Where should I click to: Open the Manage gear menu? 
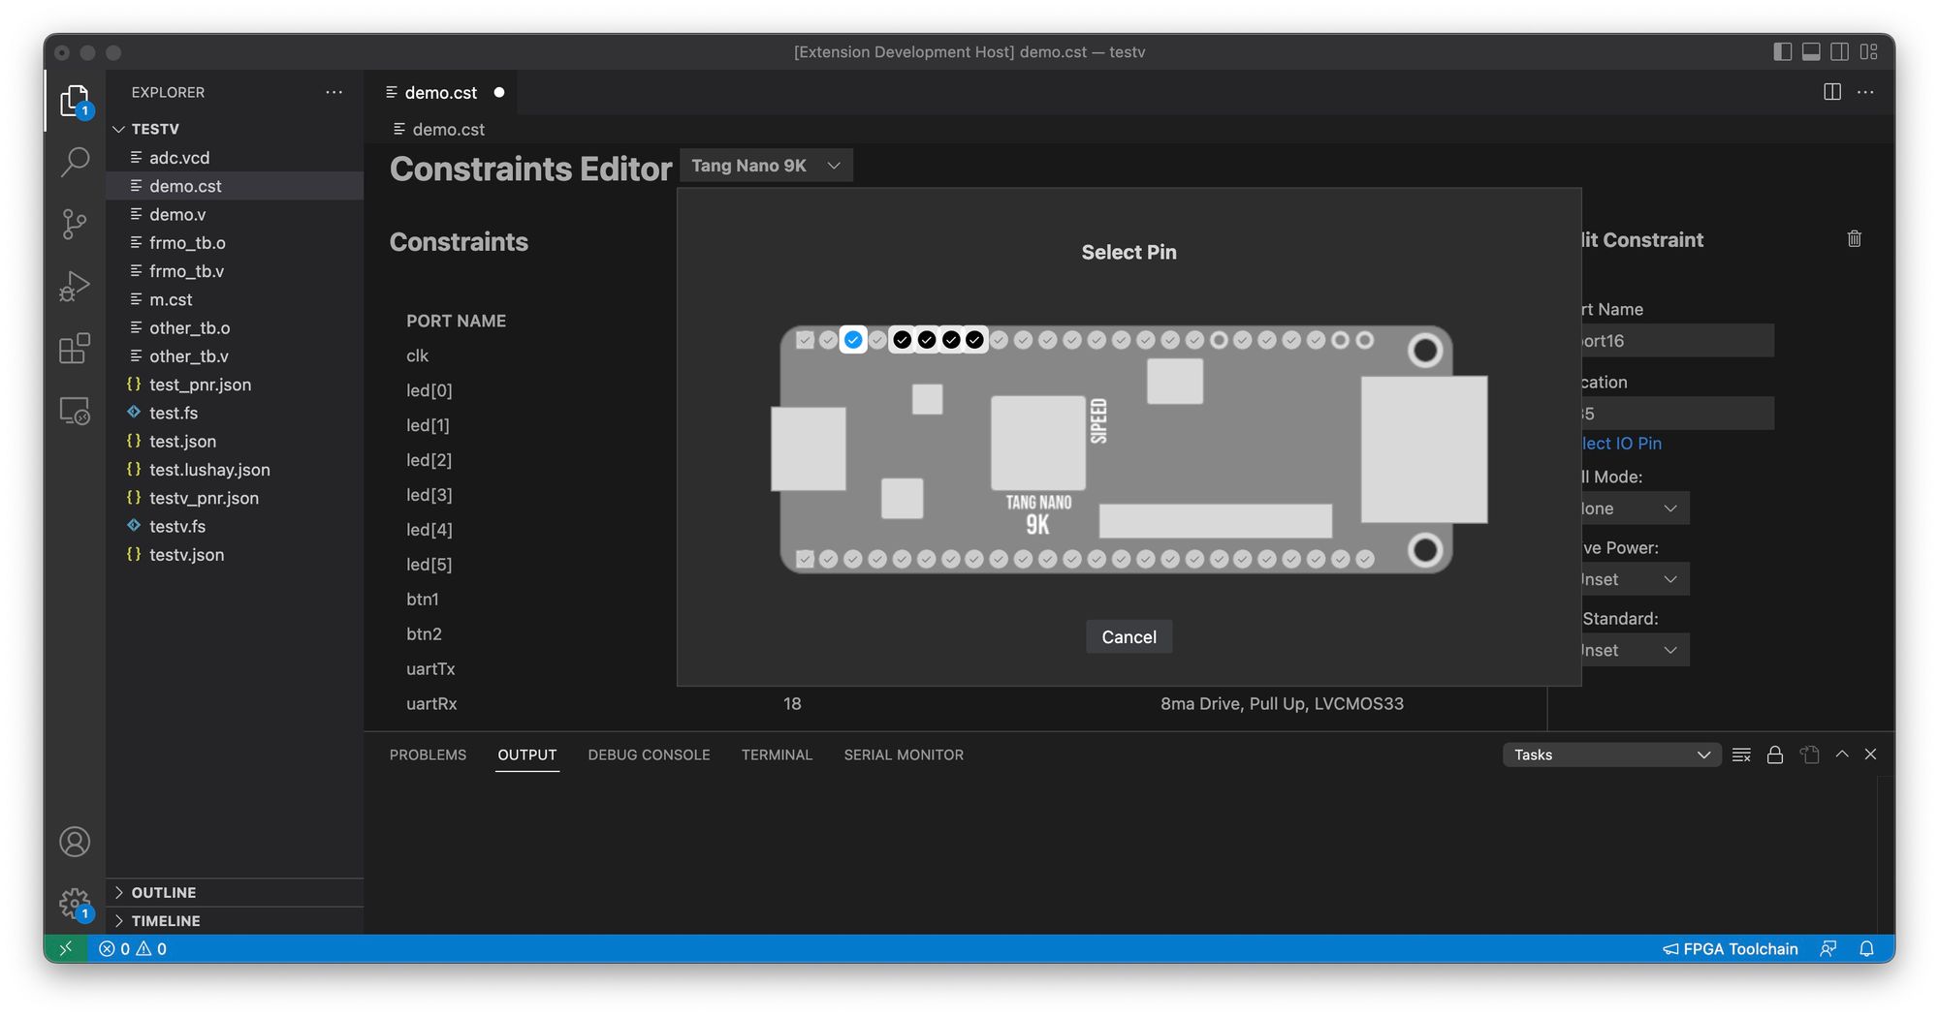(75, 904)
